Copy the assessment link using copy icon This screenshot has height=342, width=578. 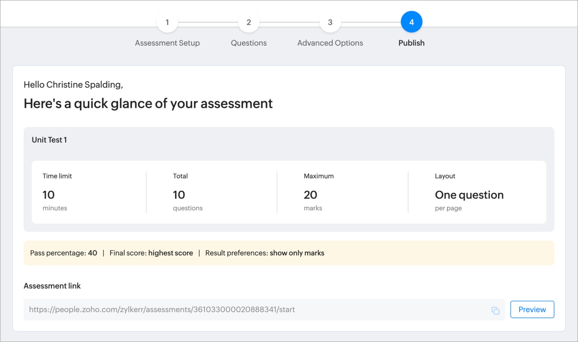click(x=495, y=310)
